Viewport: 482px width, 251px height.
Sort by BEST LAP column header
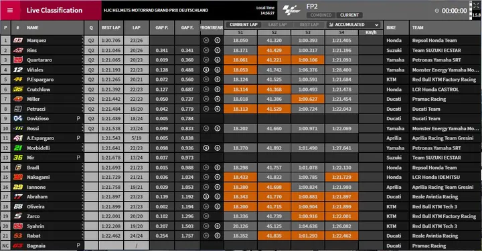tap(111, 27)
